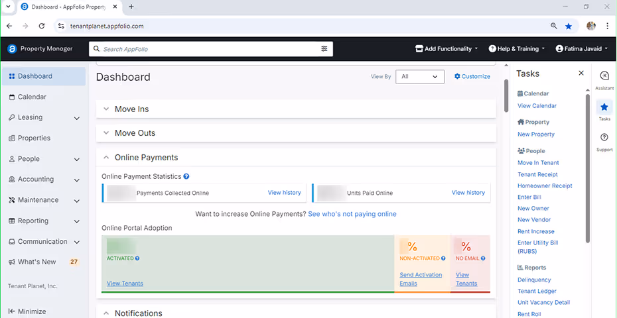Open the Help & Training dropdown
The width and height of the screenshot is (617, 318).
point(517,49)
